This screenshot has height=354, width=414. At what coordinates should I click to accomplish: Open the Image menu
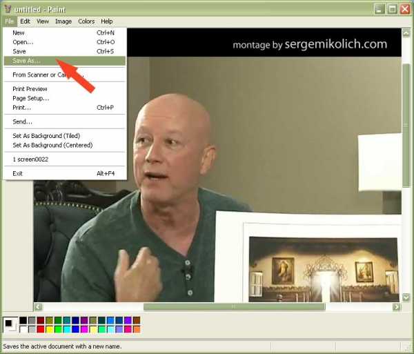coord(63,21)
